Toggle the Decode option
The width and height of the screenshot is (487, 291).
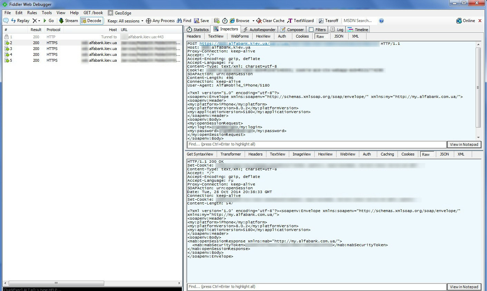[91, 21]
